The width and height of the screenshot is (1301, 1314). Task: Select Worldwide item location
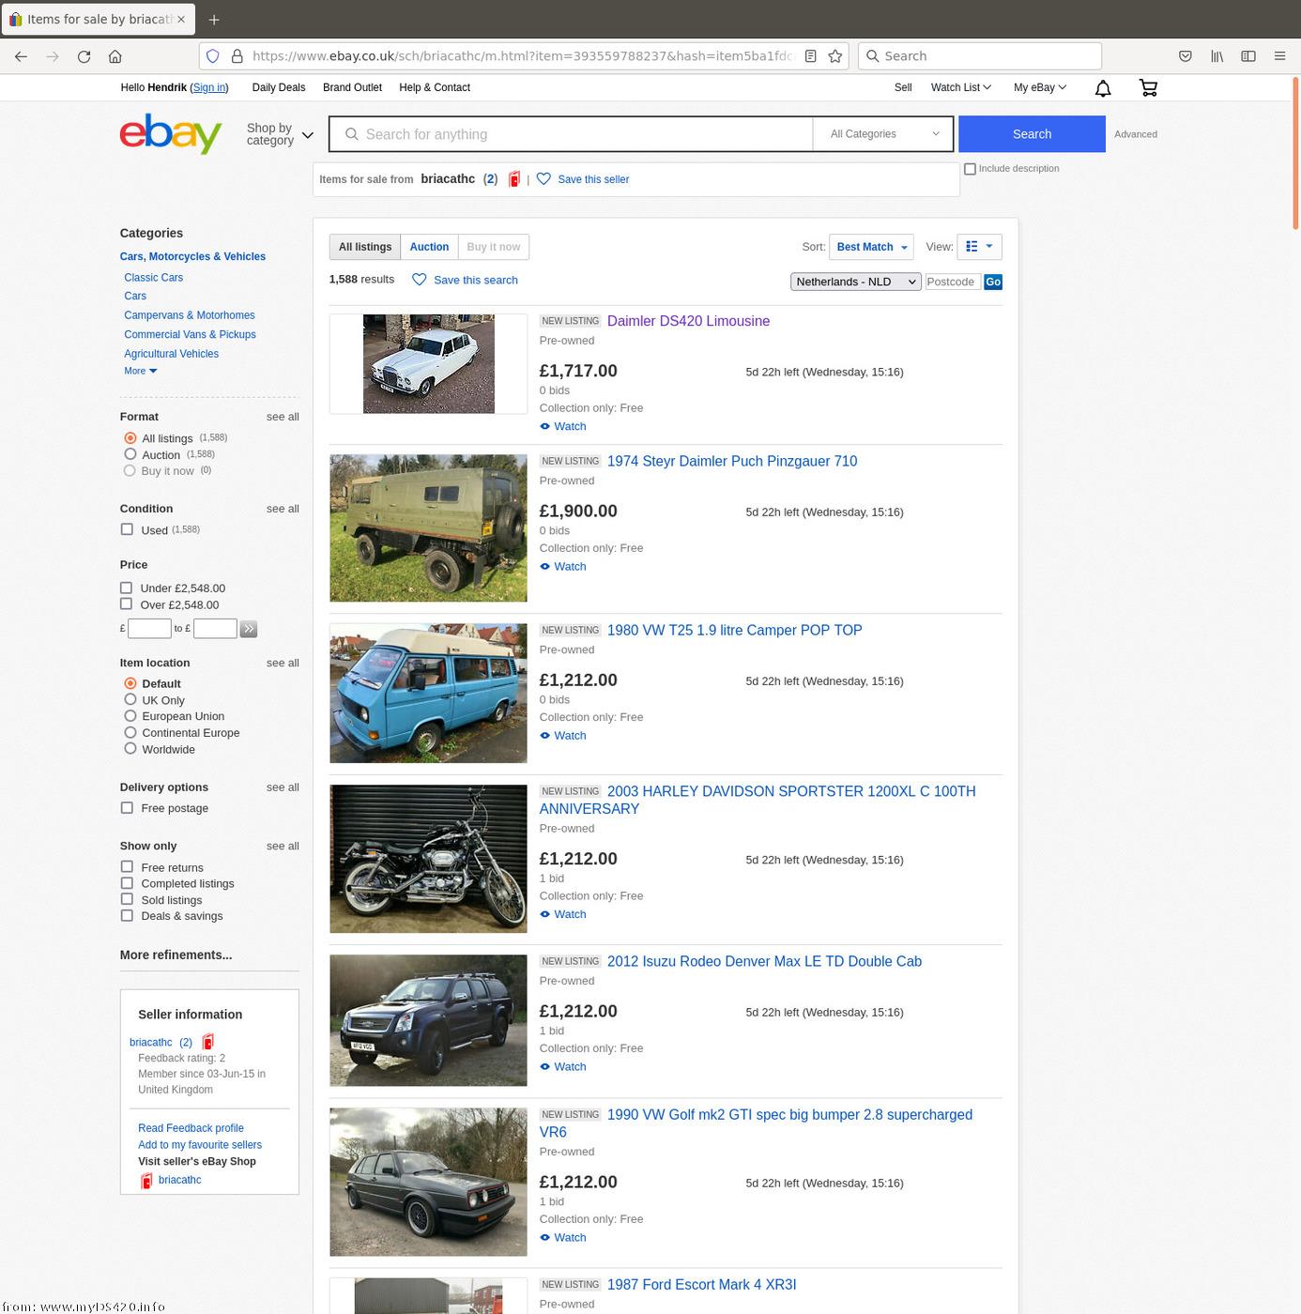pyautogui.click(x=130, y=749)
